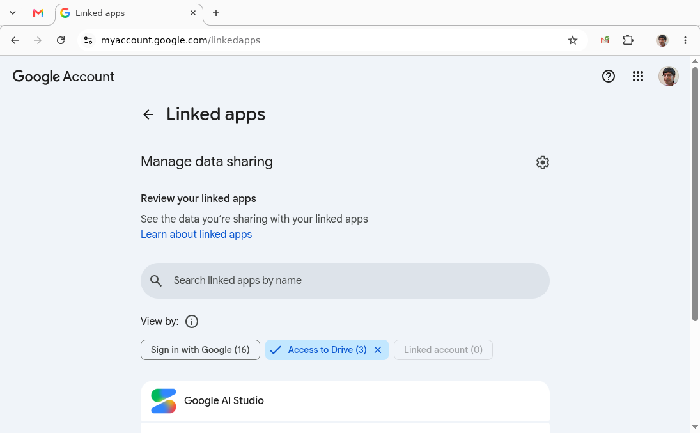Viewport: 700px width, 433px height.
Task: Open the Chrome three-dot menu
Action: [685, 40]
